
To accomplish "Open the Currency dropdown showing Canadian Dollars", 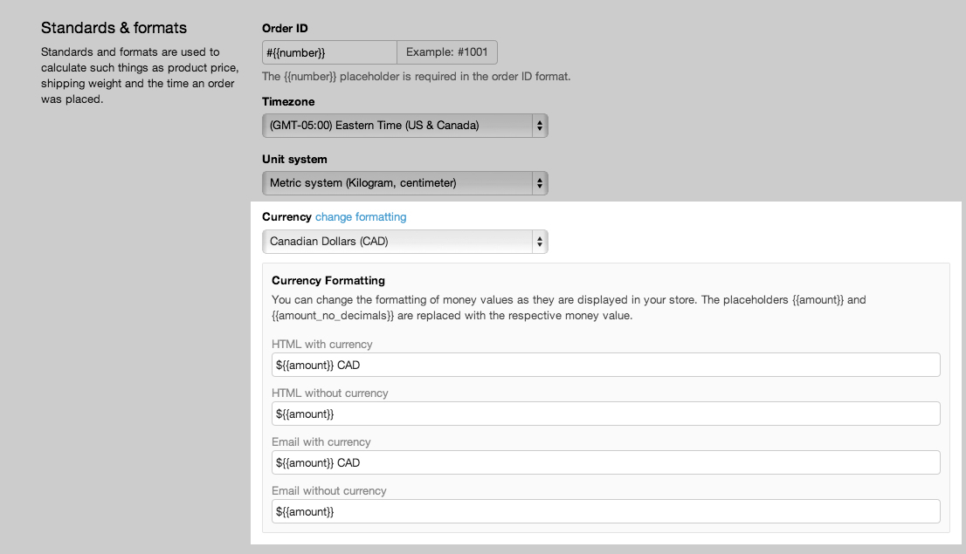I will 404,242.
